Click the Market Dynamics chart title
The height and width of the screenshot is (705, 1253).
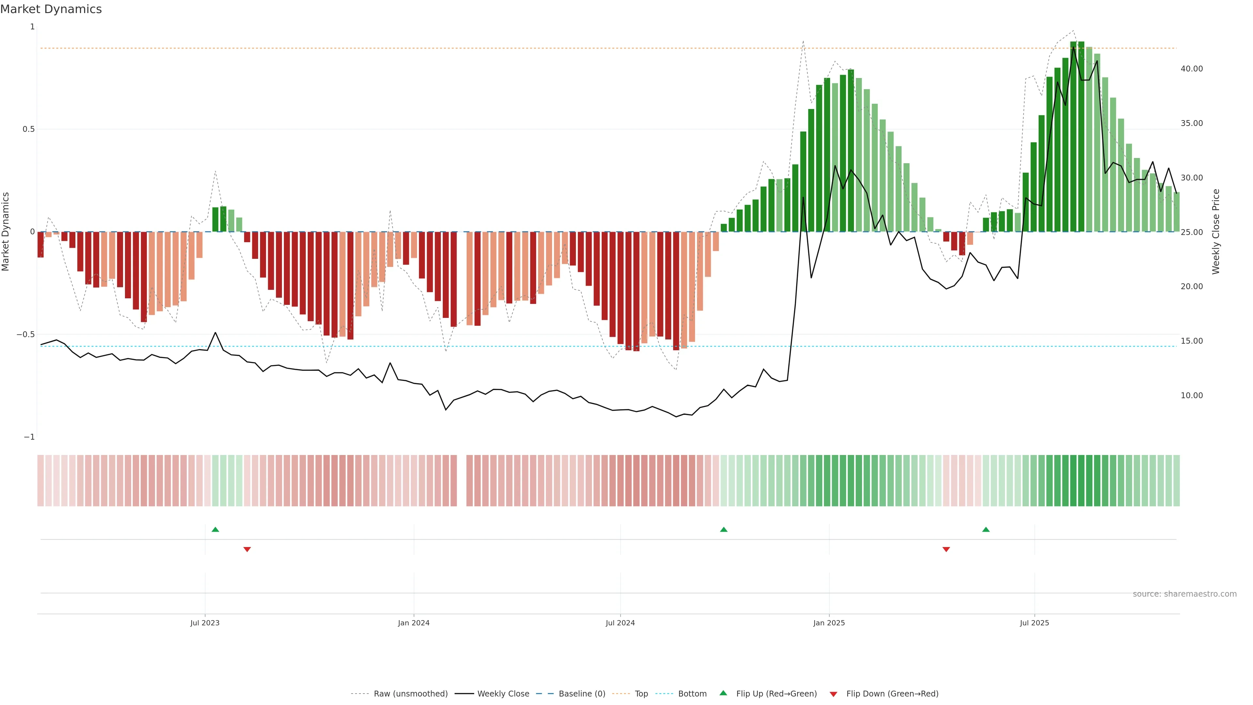pyautogui.click(x=51, y=9)
